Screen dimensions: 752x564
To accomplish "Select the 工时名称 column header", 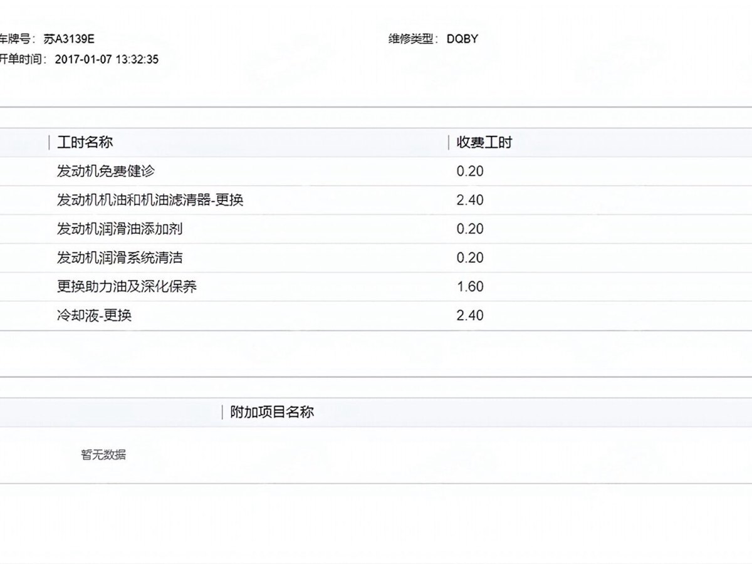I will [85, 142].
